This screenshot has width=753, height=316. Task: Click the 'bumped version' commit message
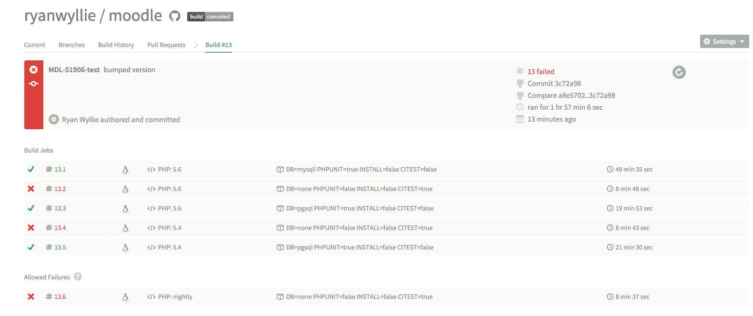[x=130, y=69]
